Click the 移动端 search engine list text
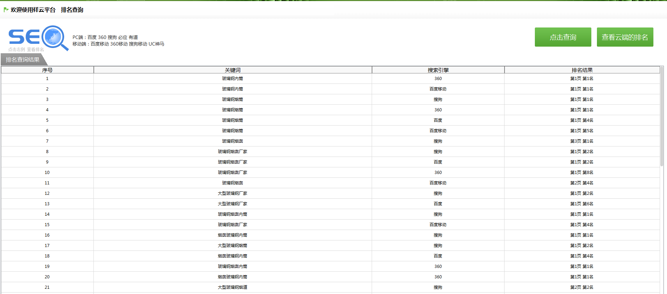 (118, 44)
